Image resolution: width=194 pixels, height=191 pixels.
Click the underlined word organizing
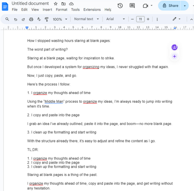[91, 67]
